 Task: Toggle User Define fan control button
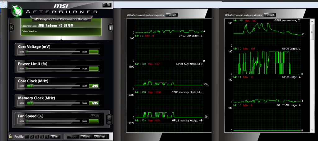click(109, 119)
